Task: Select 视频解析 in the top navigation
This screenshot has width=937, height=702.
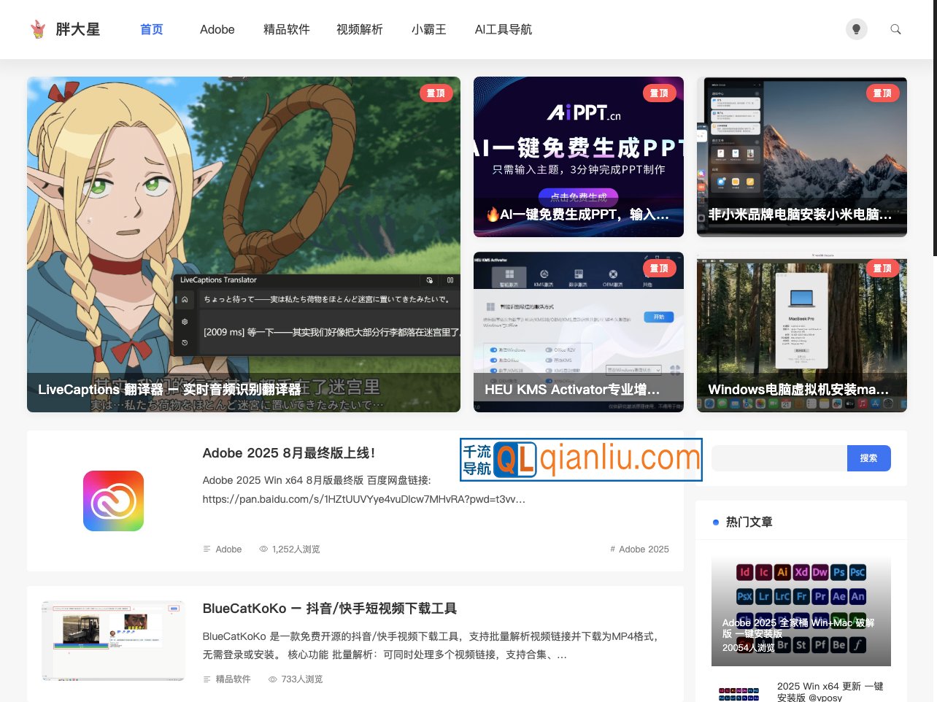Action: (x=359, y=29)
